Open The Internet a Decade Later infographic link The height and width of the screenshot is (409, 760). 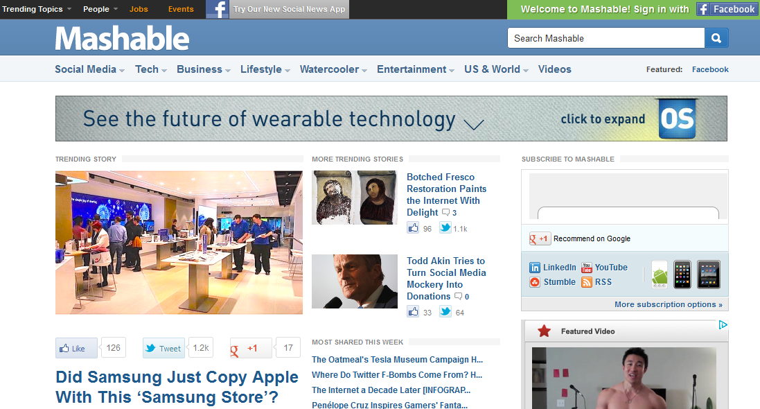(x=391, y=390)
